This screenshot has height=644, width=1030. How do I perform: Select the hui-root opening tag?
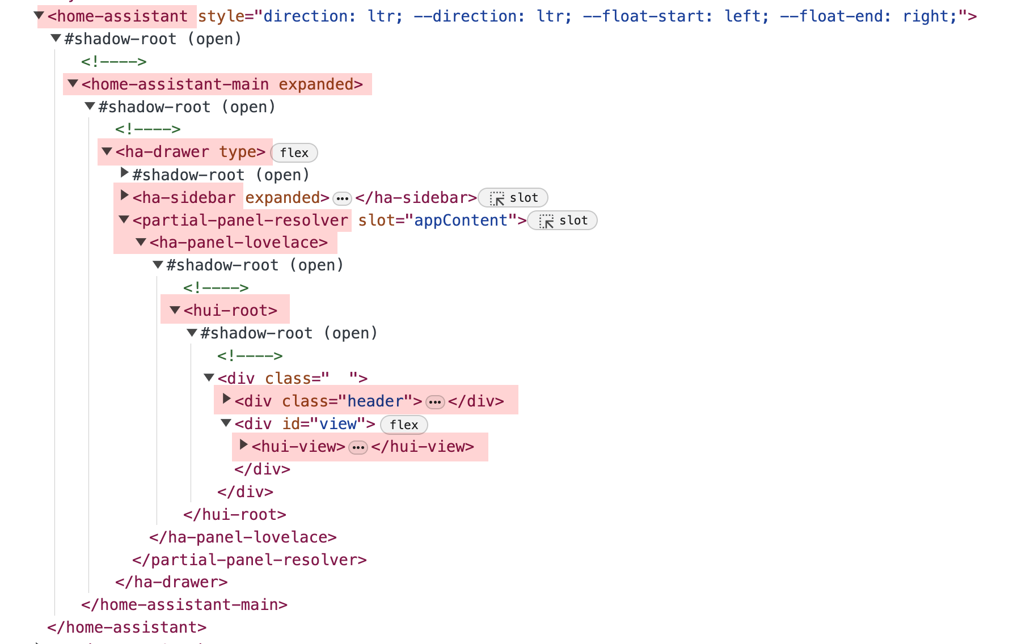(230, 311)
